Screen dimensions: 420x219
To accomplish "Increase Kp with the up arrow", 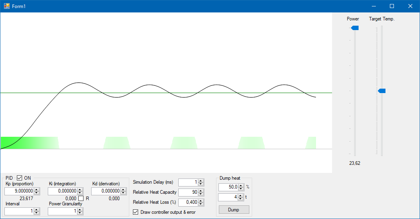I will tap(37, 189).
